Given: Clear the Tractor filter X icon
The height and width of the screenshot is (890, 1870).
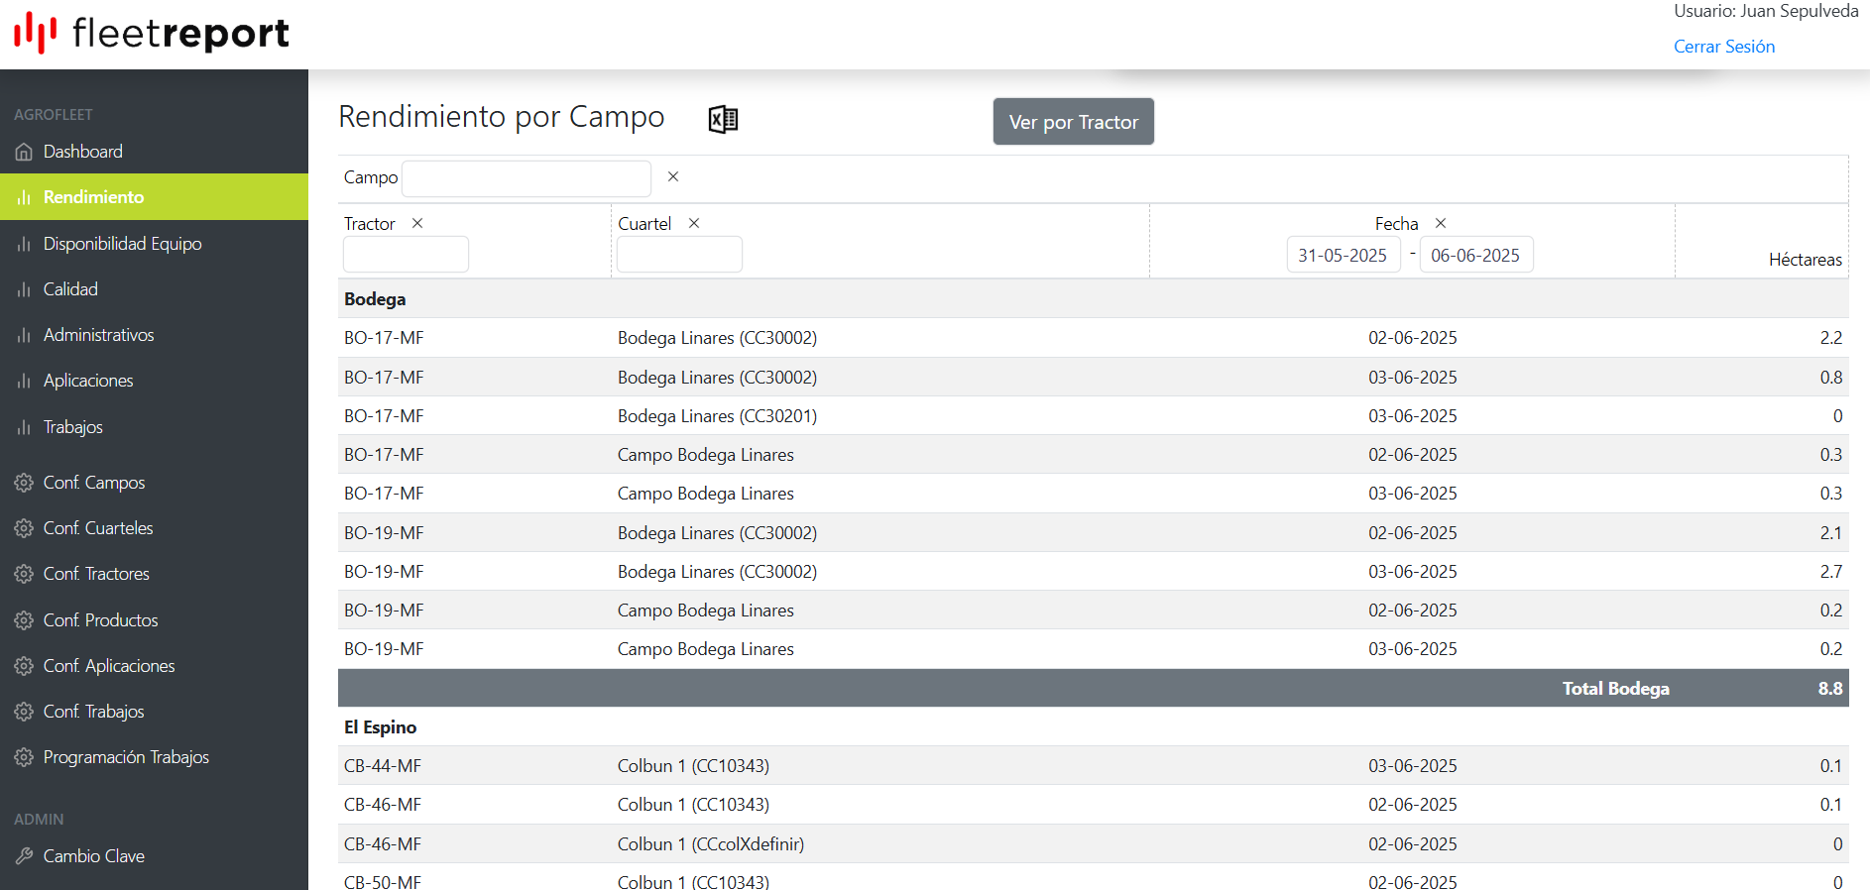Looking at the screenshot, I should (x=417, y=223).
